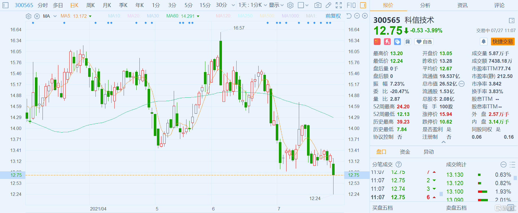Open the MA5 green dropdown arrow
The height and width of the screenshot is (213, 518).
[x=90, y=16]
